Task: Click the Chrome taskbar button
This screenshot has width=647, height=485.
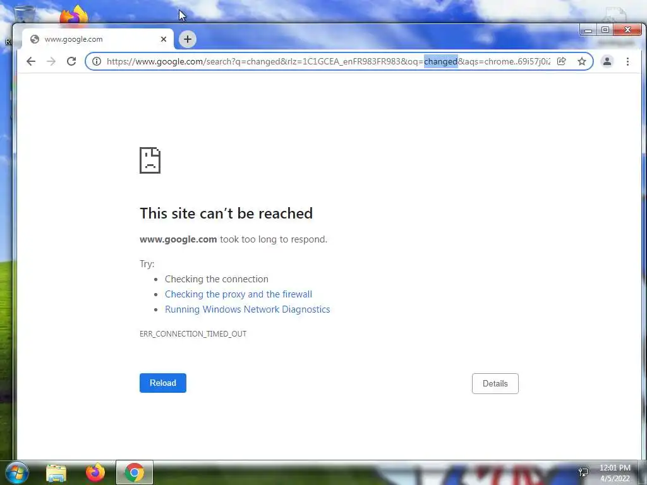Action: (x=135, y=472)
